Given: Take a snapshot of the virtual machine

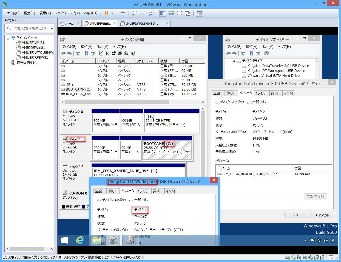Looking at the screenshot, I should [x=135, y=13].
